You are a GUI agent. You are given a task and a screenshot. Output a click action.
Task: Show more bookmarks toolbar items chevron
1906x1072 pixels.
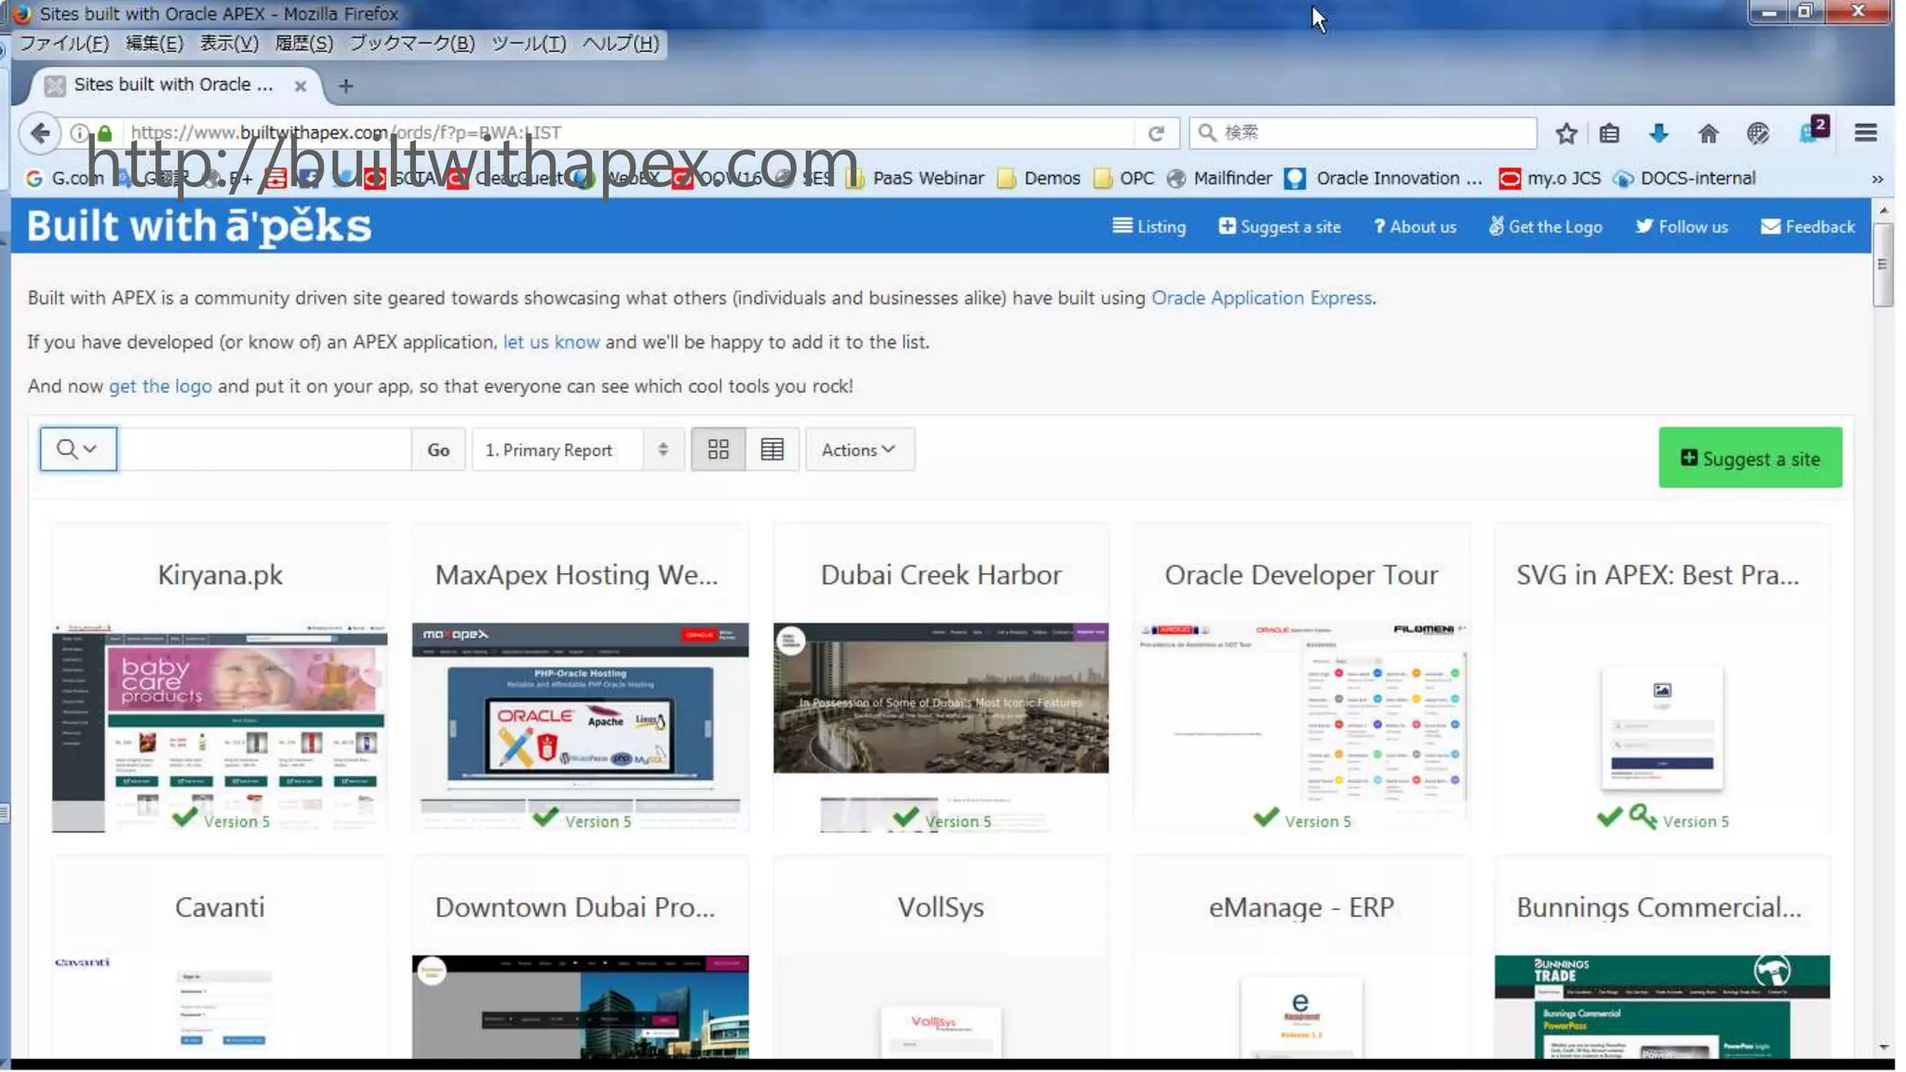tap(1877, 179)
